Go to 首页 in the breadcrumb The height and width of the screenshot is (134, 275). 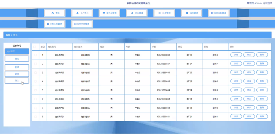pyautogui.click(x=8, y=35)
